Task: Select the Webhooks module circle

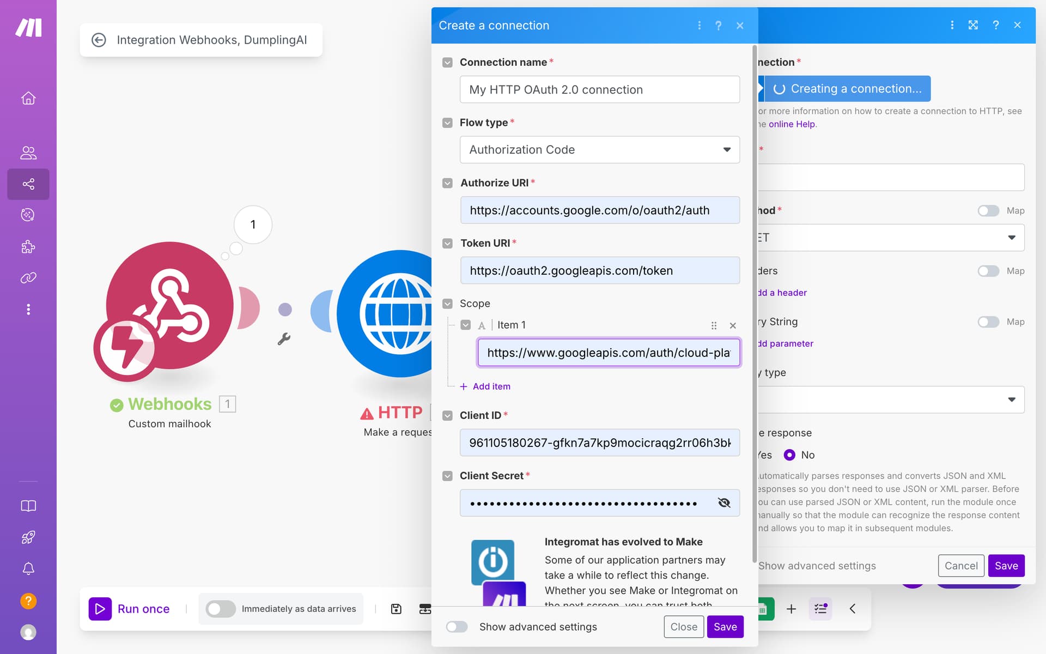Action: tap(169, 306)
